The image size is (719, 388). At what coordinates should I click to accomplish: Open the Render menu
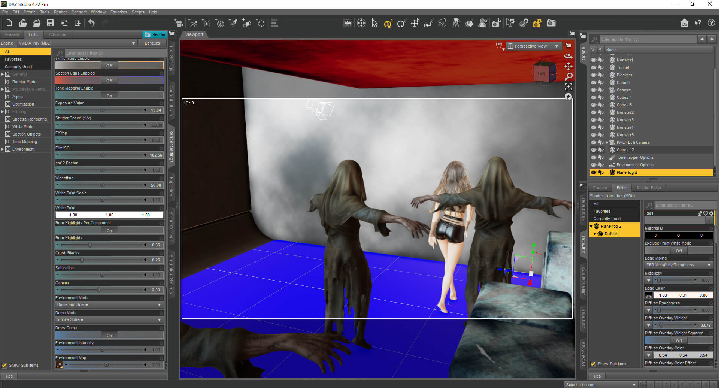click(60, 12)
